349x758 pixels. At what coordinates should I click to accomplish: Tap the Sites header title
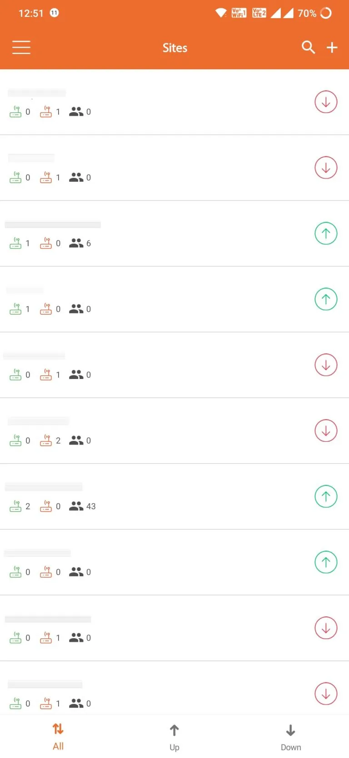[175, 48]
